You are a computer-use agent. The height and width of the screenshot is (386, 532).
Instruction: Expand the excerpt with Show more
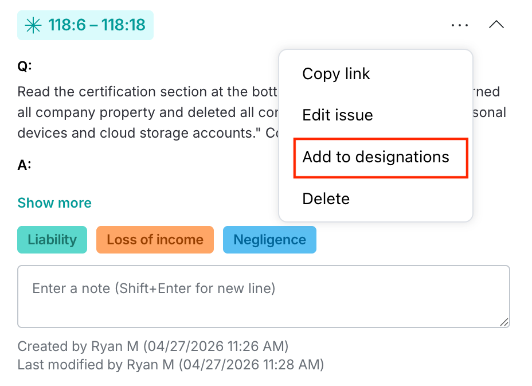tap(54, 203)
